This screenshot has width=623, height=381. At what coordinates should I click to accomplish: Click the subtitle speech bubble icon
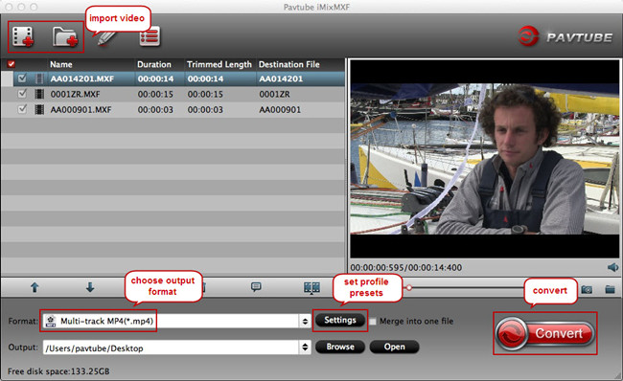point(256,287)
